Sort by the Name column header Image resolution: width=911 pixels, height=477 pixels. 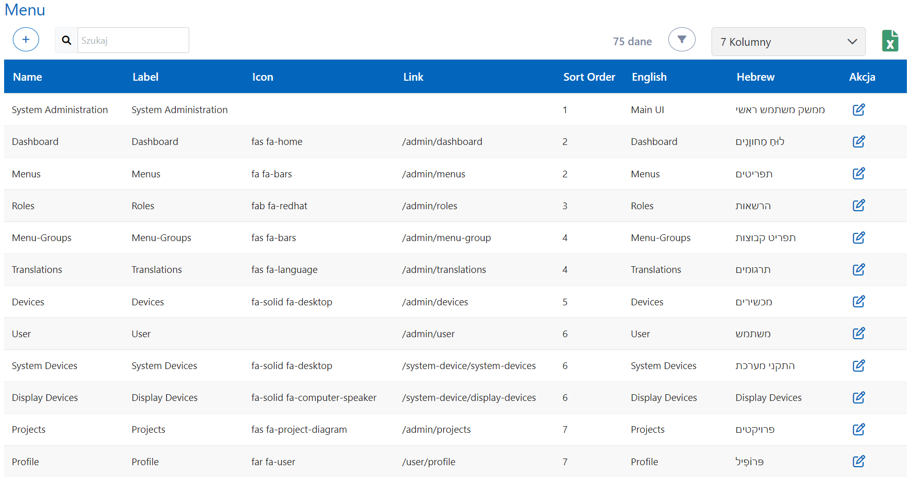28,77
